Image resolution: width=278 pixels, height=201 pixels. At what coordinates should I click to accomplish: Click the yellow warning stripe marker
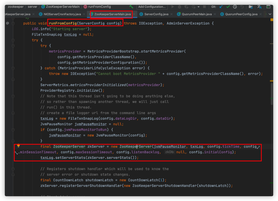[x=272, y=20]
